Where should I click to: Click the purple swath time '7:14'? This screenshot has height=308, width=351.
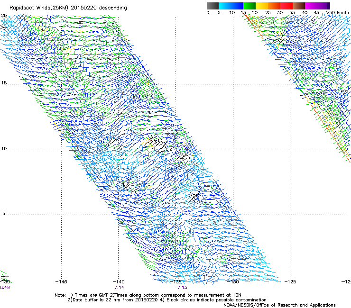click(x=120, y=288)
